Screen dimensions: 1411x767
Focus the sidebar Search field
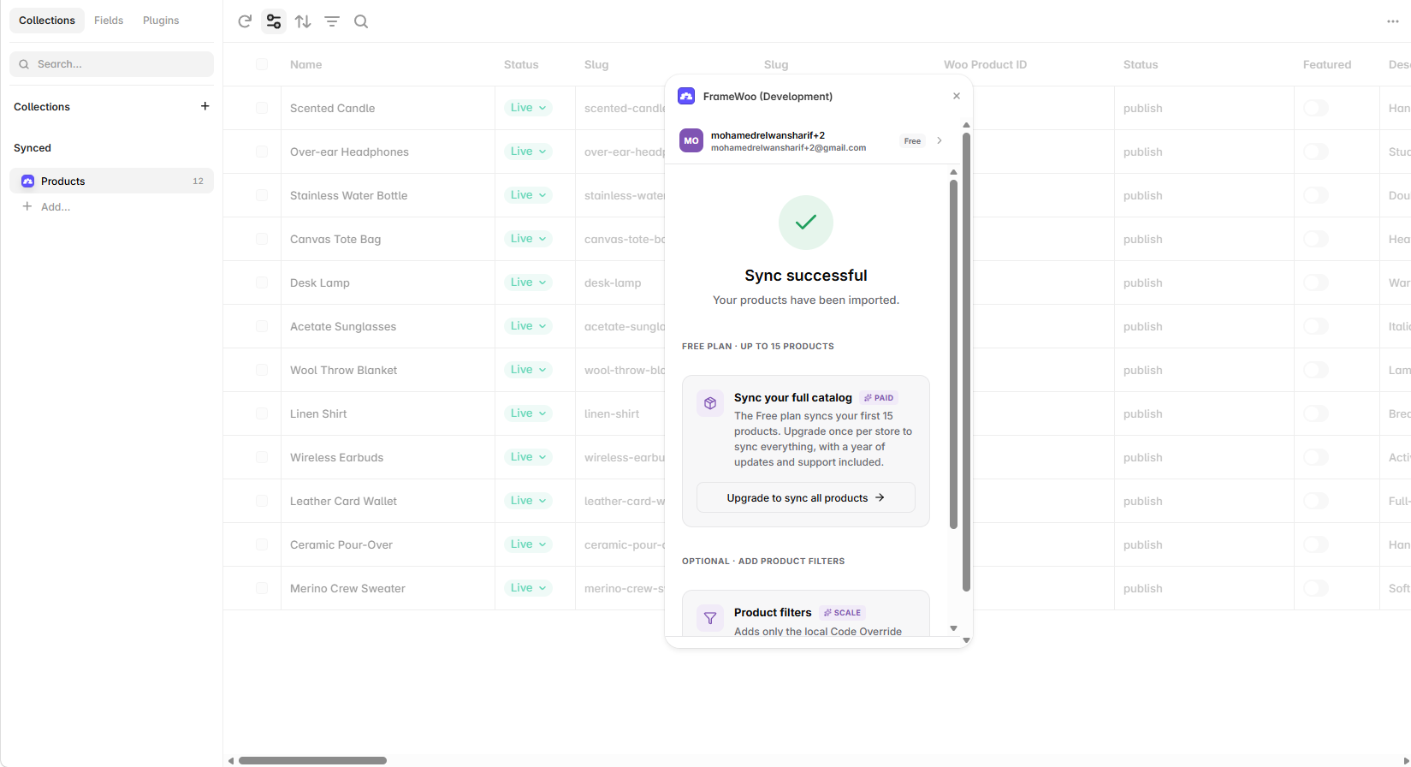tap(111, 64)
